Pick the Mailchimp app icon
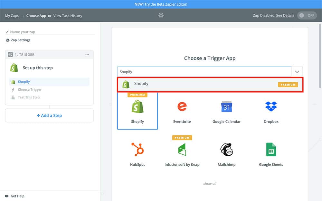The width and height of the screenshot is (322, 201). [x=226, y=150]
